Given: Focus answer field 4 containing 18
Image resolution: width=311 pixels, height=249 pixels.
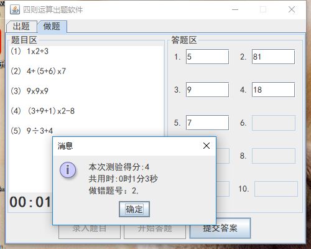Looking at the screenshot, I should coord(273,90).
